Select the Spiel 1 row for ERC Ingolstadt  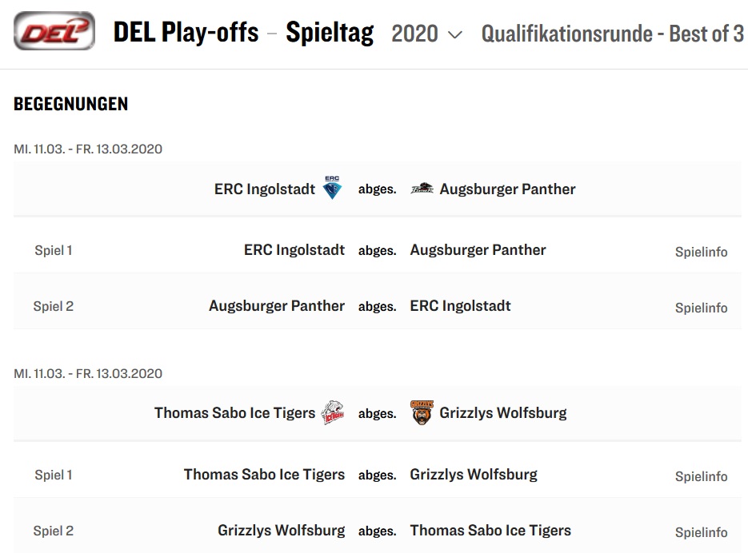378,250
